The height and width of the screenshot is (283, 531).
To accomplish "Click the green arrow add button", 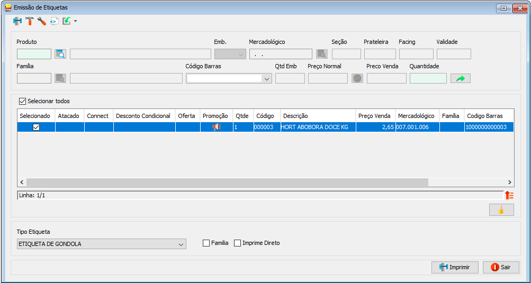I will 461,78.
